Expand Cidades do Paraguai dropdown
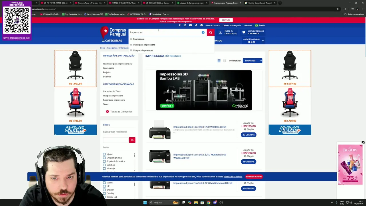This screenshot has width=366, height=206. pyautogui.click(x=232, y=25)
